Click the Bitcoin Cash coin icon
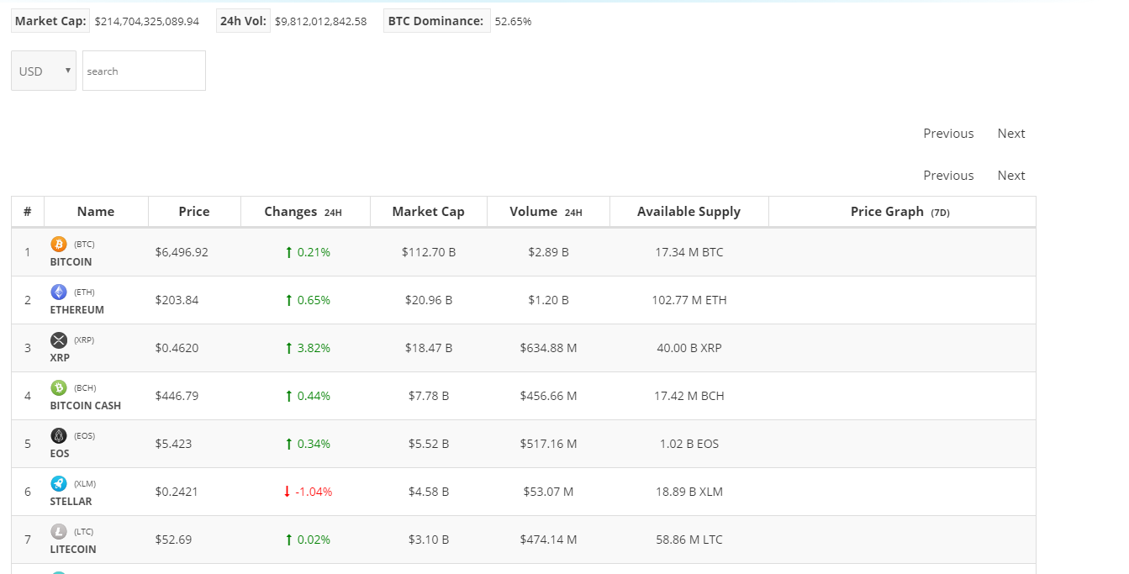 (x=59, y=388)
